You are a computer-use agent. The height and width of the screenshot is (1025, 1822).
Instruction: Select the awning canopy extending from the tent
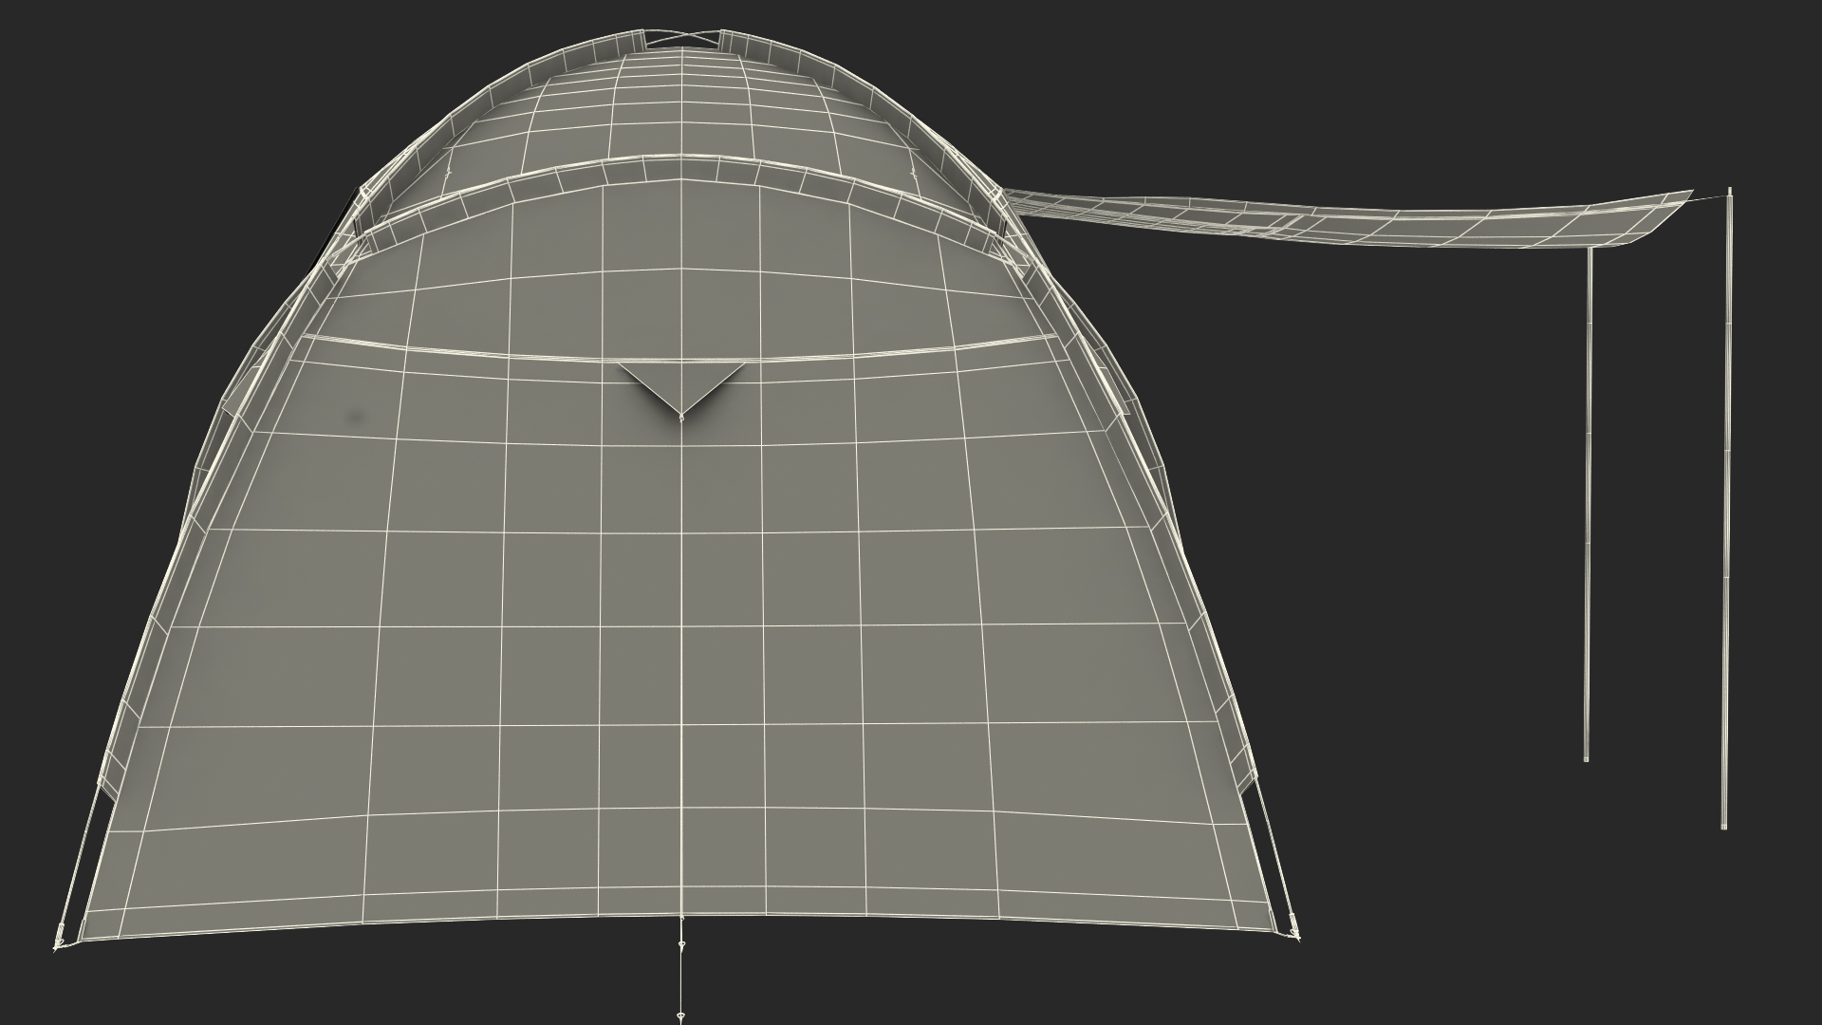1348,219
